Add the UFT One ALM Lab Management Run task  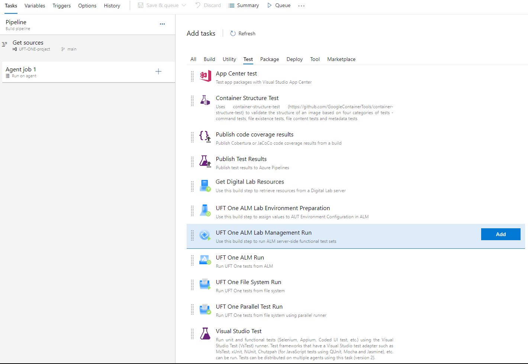click(500, 234)
